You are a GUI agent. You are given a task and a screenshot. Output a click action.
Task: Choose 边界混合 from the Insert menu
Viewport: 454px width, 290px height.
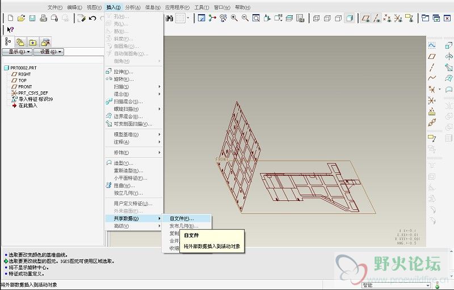pyautogui.click(x=133, y=116)
